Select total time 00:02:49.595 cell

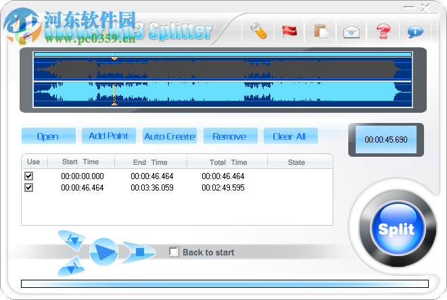223,187
